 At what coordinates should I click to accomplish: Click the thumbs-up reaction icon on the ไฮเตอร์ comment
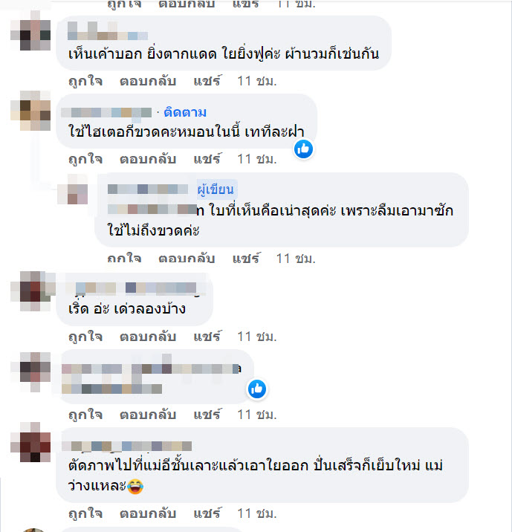tap(303, 149)
